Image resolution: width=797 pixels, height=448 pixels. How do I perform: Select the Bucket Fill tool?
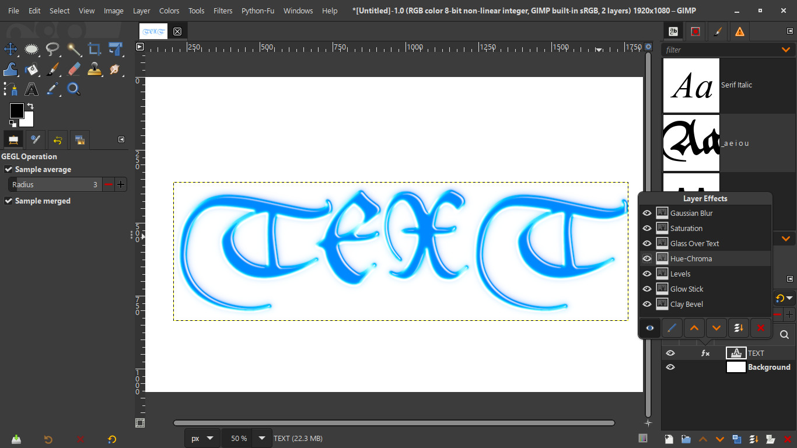(32, 69)
